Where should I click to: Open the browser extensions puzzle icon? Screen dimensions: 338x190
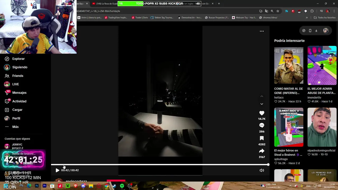(312, 11)
